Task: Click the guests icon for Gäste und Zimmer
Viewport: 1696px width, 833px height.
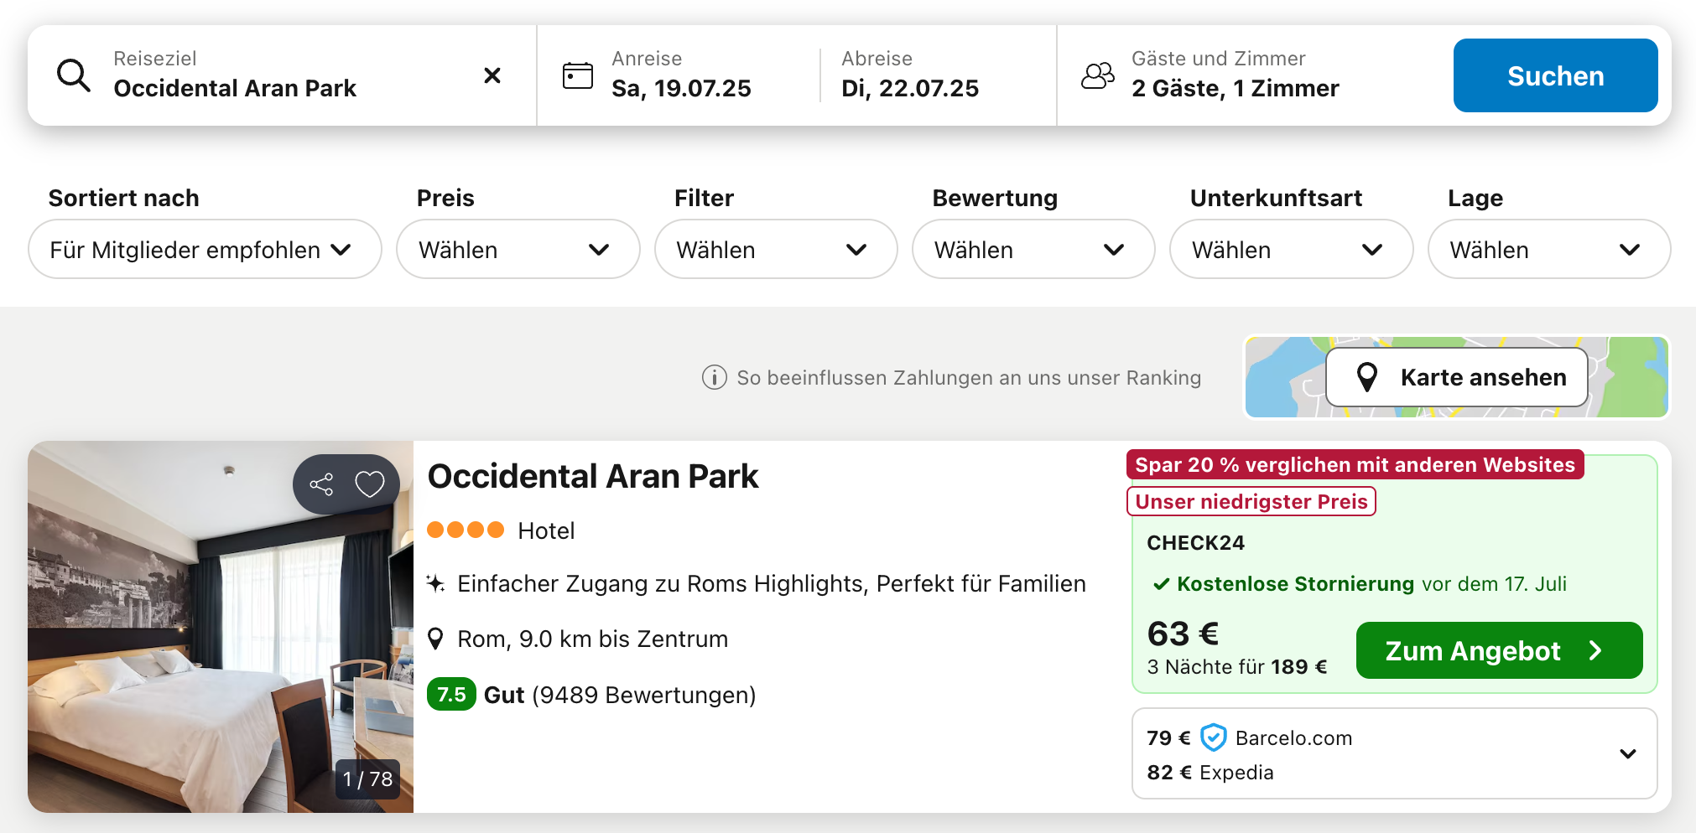Action: pyautogui.click(x=1097, y=75)
